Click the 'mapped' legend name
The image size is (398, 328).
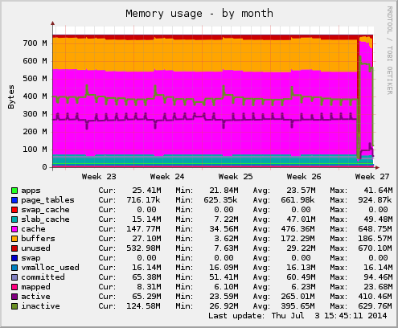point(35,287)
